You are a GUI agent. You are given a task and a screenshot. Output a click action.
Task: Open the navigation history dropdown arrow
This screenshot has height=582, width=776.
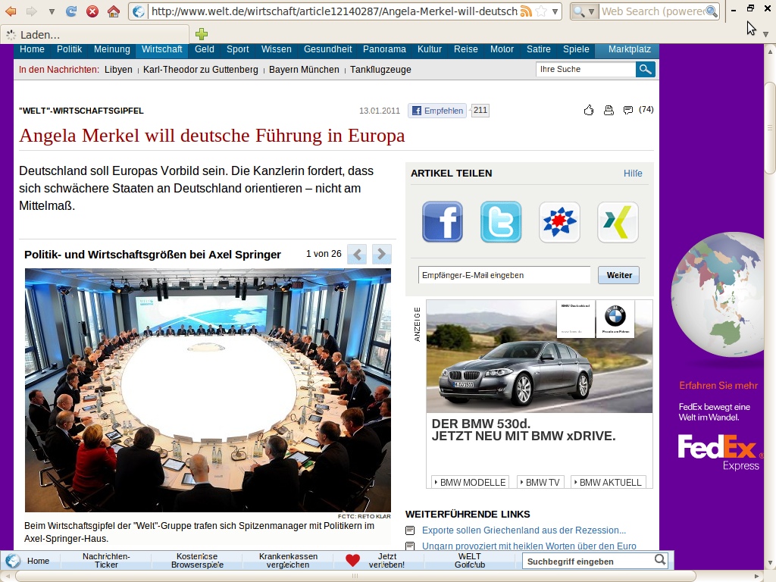click(52, 11)
